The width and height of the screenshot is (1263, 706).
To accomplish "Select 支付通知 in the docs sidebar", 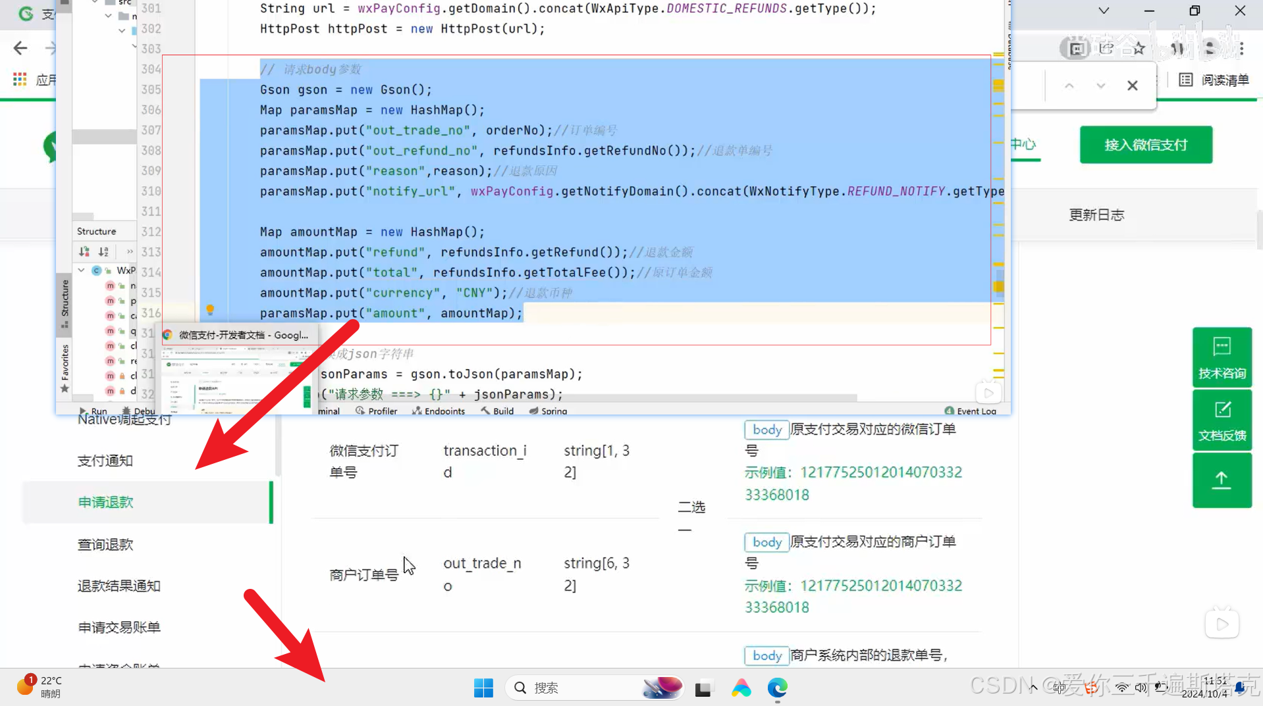I will pyautogui.click(x=105, y=461).
